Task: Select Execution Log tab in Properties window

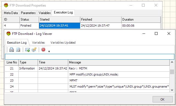Action: tap(63, 12)
